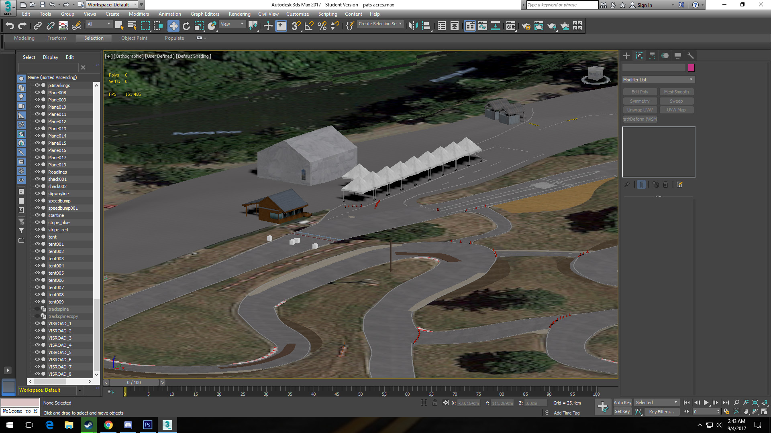Screen dimensions: 771x433
Task: Hide the pitmarkings object via eye icon
Action: [x=37, y=85]
